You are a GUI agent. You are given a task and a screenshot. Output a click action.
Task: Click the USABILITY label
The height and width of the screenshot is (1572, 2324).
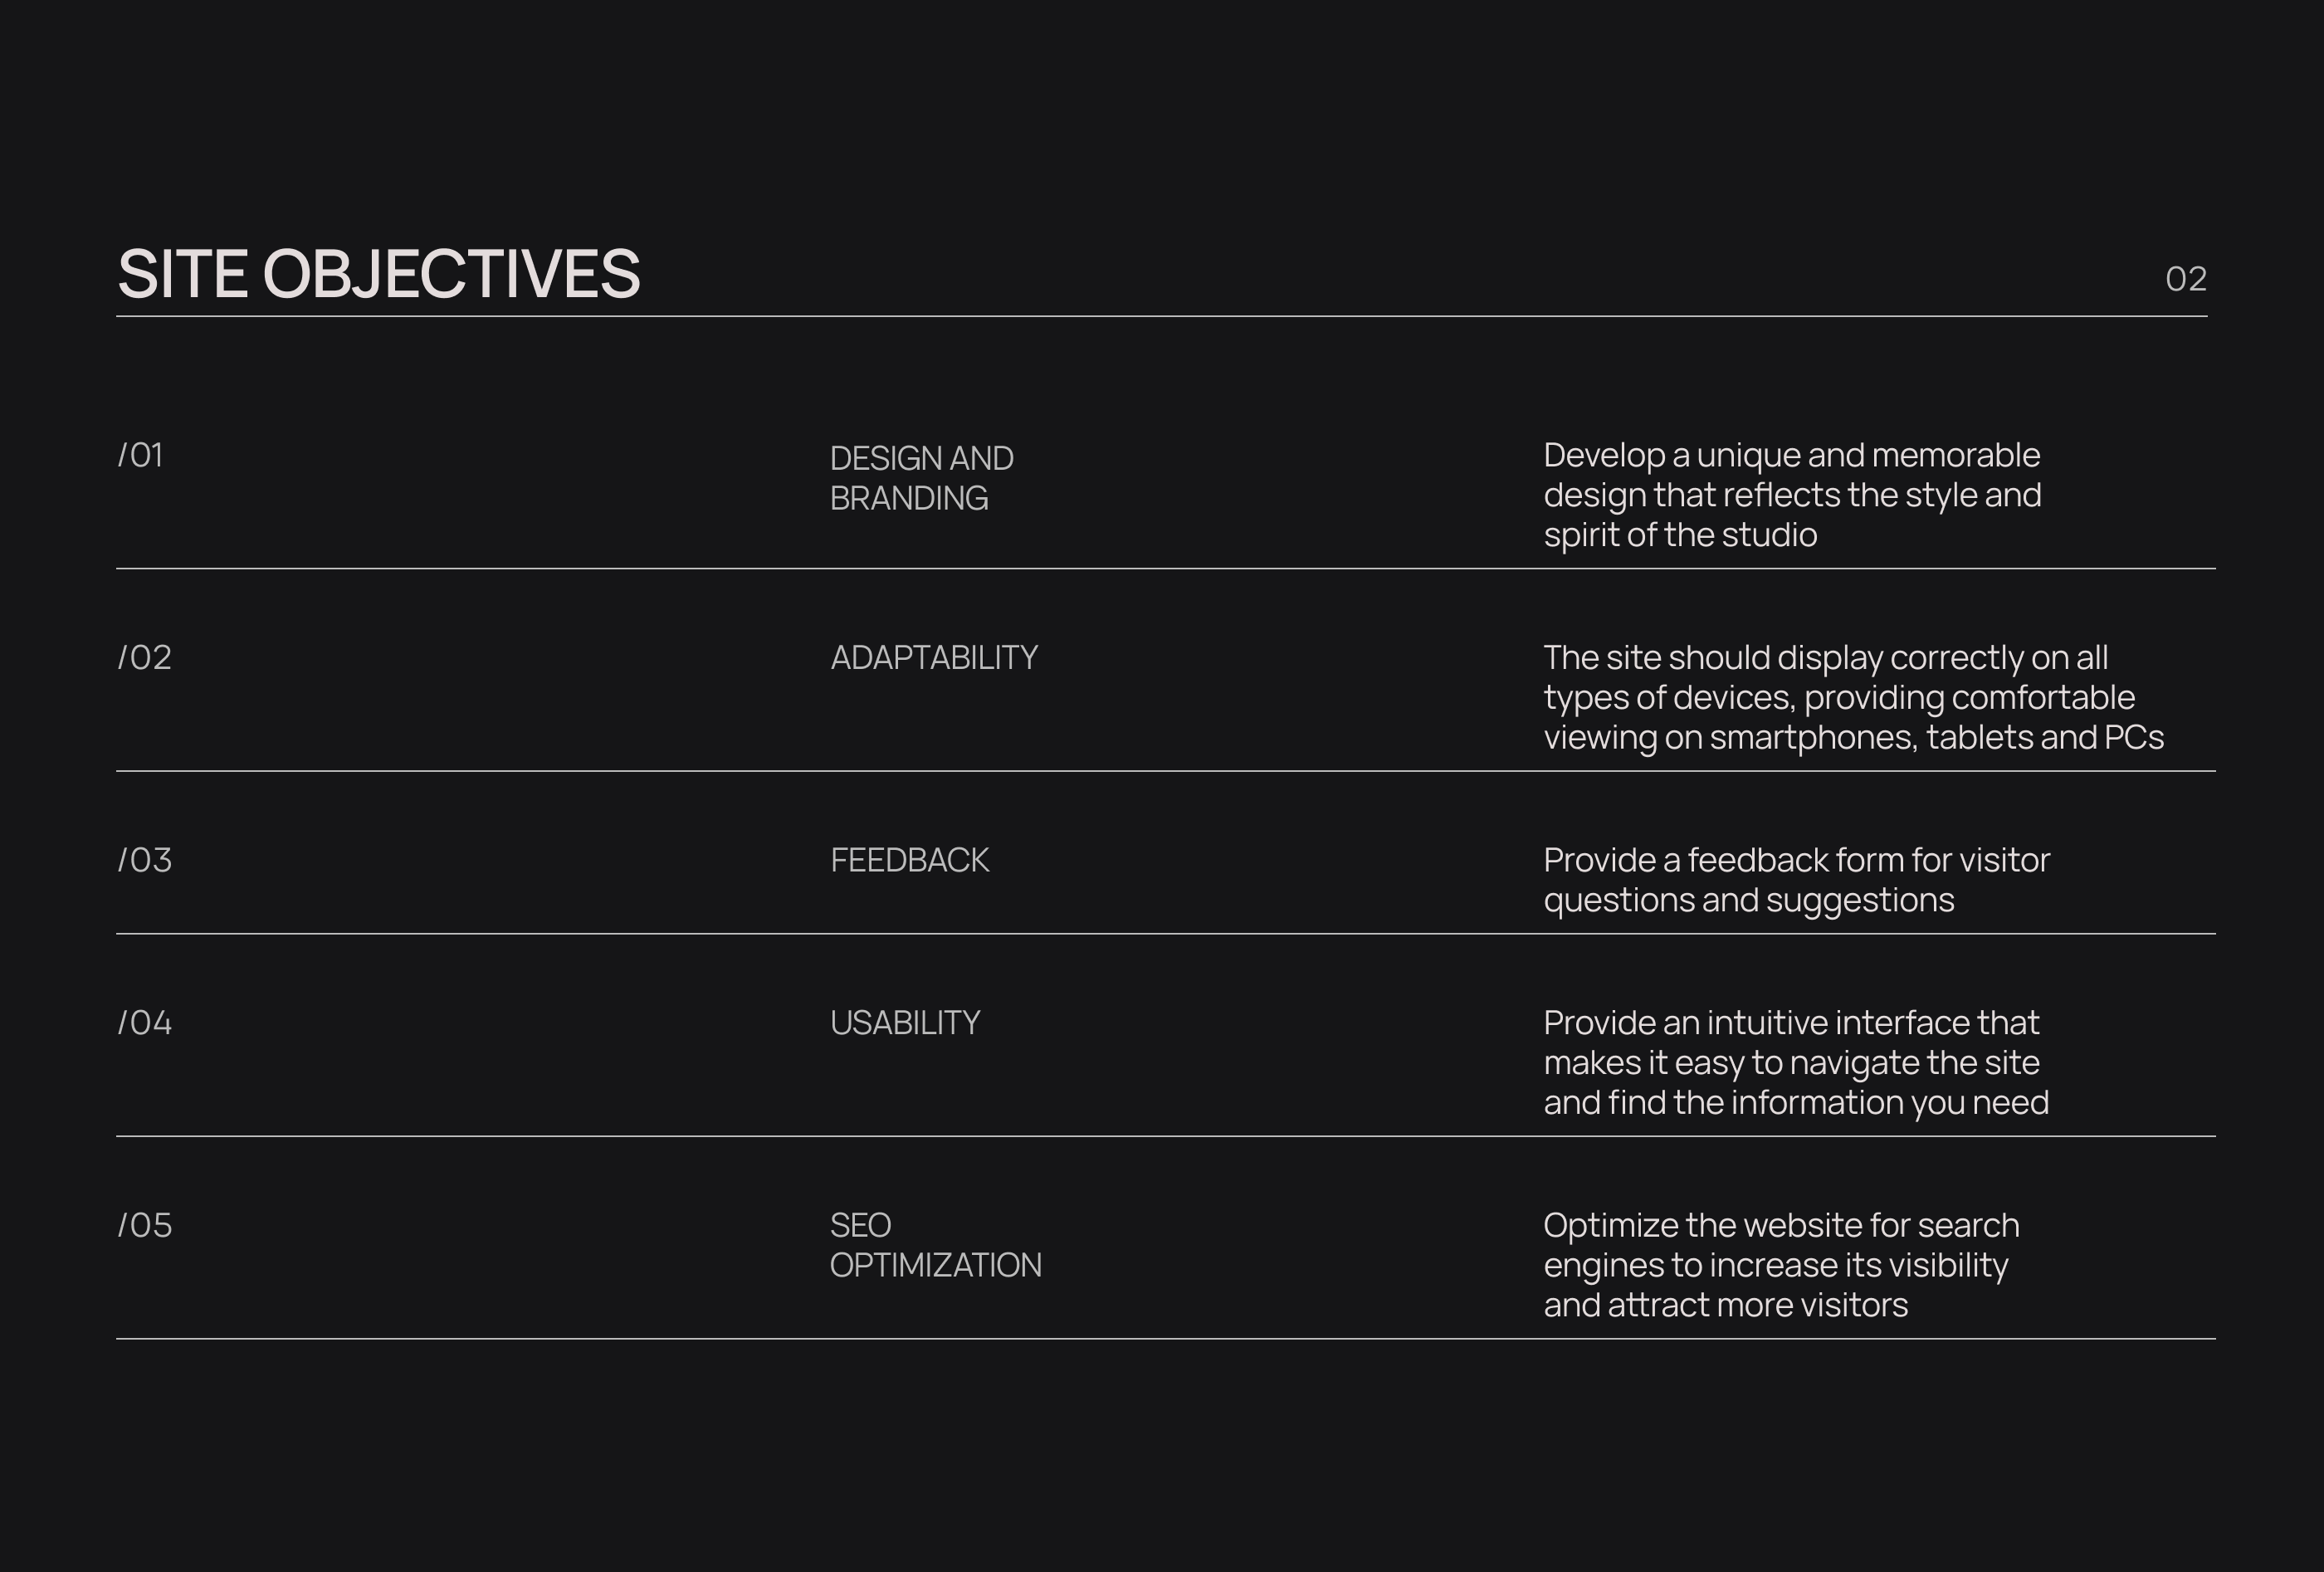[x=905, y=1023]
